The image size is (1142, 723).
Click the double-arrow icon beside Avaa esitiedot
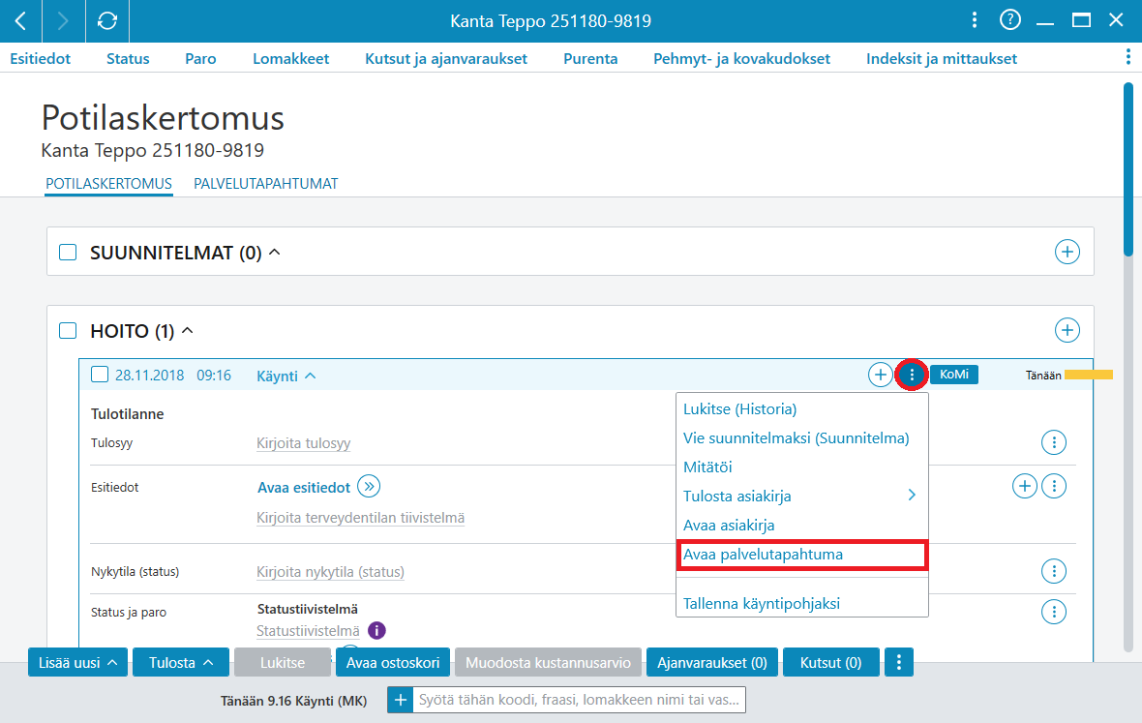(x=370, y=487)
